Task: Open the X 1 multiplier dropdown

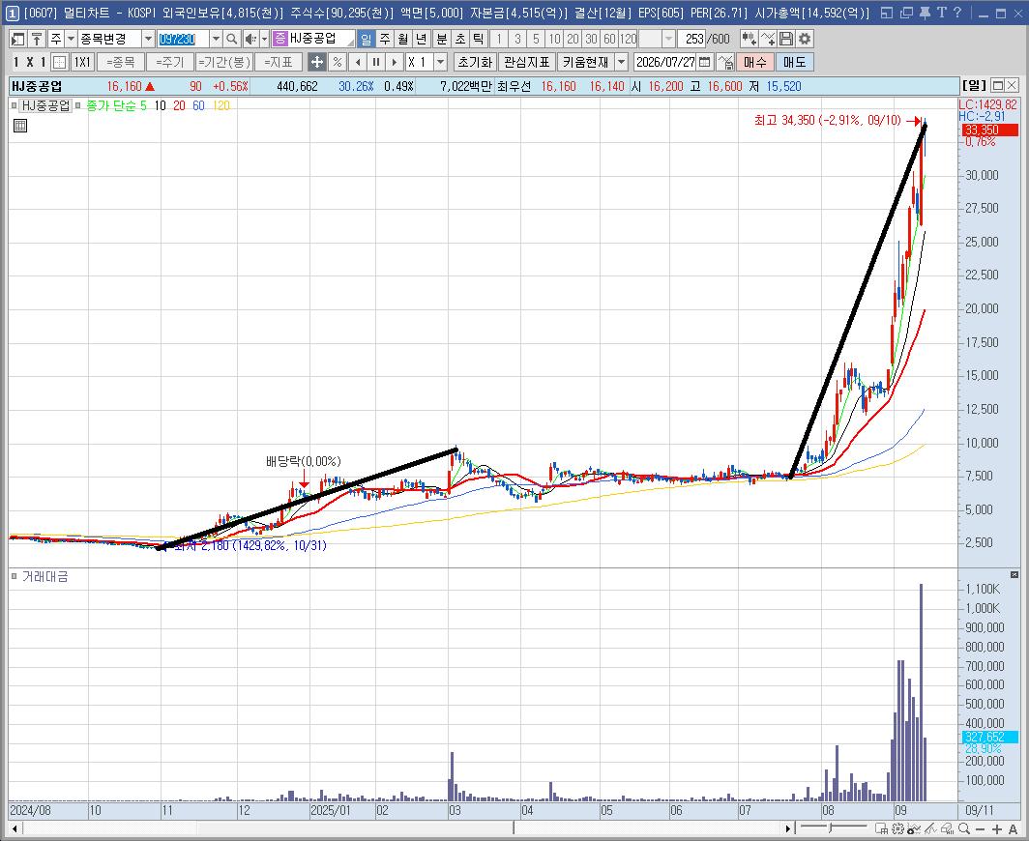Action: tap(440, 62)
